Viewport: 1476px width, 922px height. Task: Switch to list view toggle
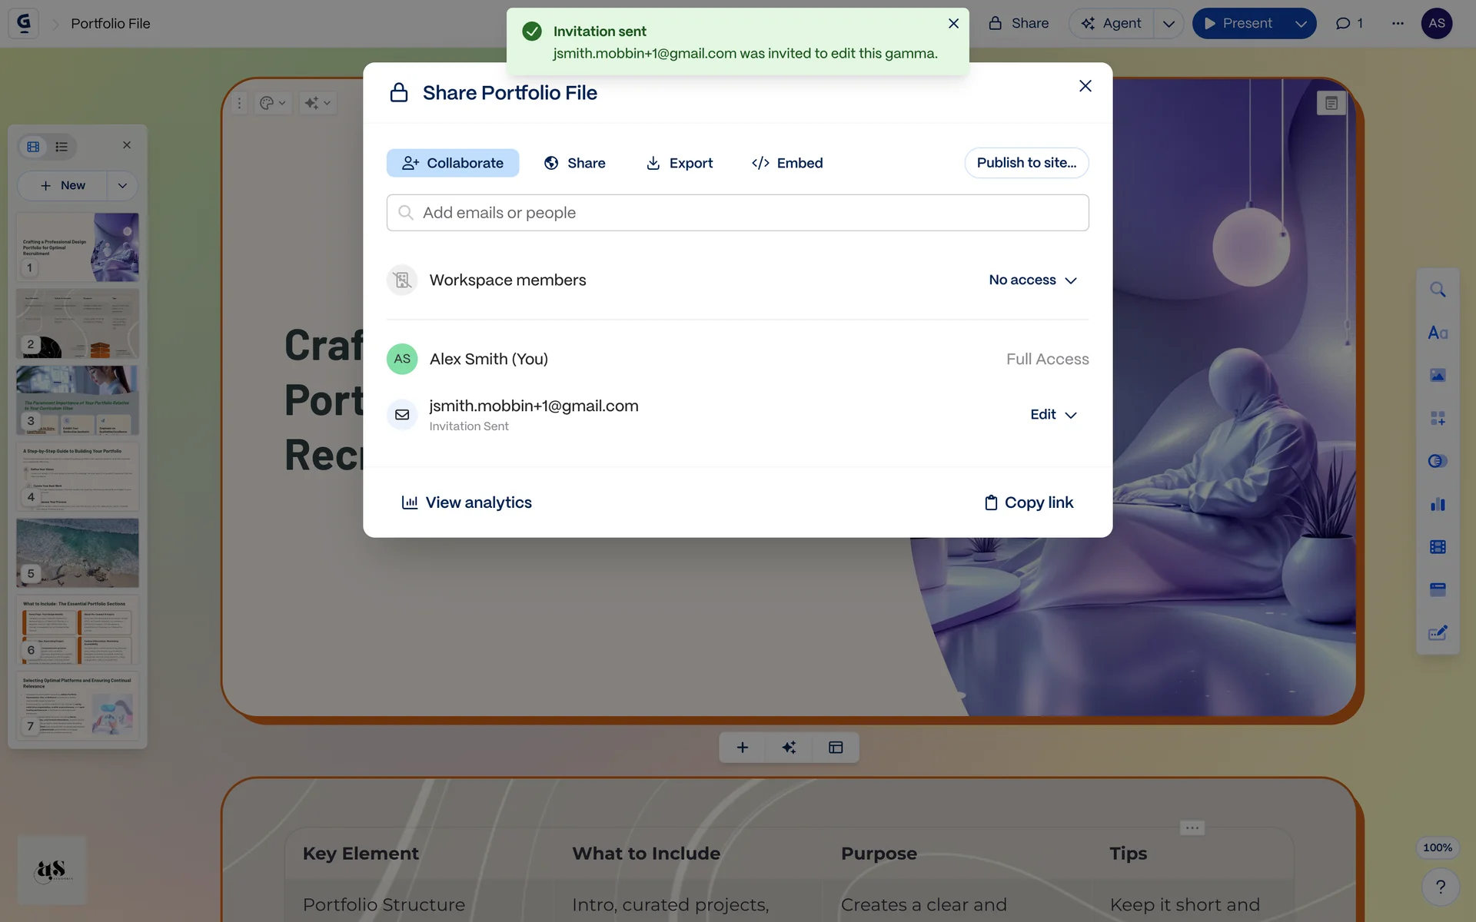pos(61,147)
